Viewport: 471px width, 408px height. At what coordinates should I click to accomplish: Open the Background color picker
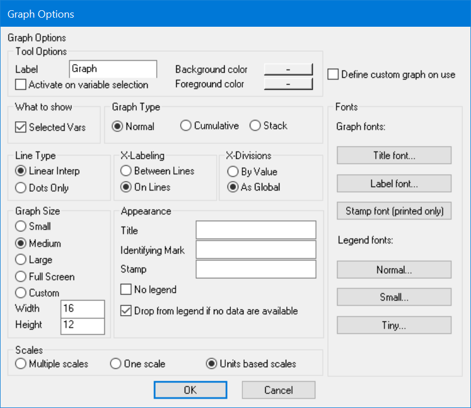coord(288,68)
